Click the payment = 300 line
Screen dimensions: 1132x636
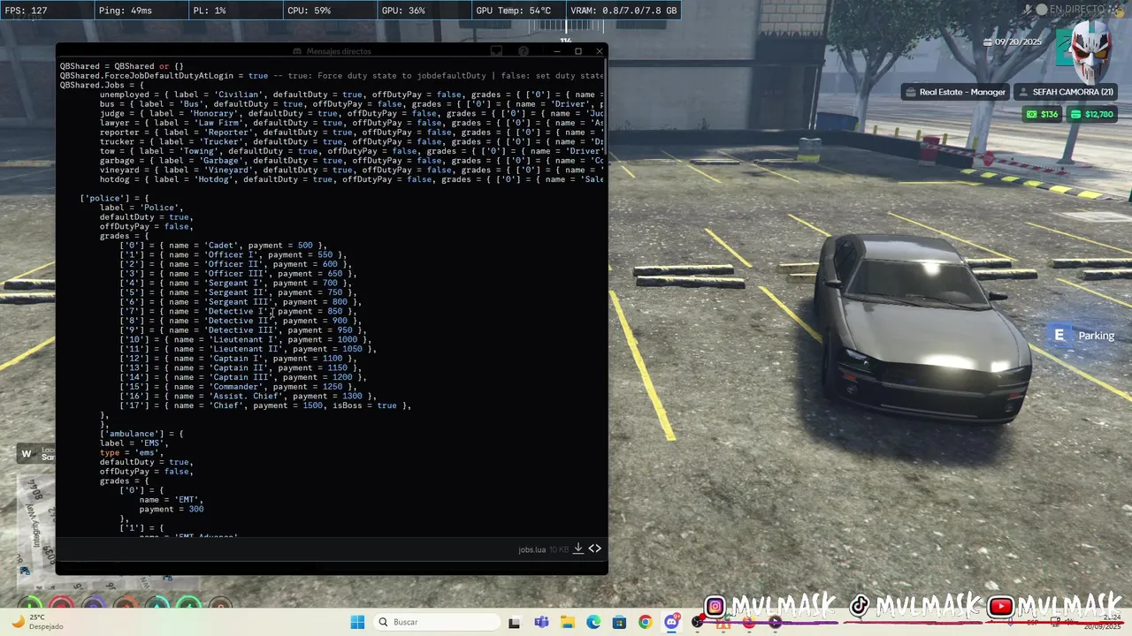pyautogui.click(x=172, y=510)
